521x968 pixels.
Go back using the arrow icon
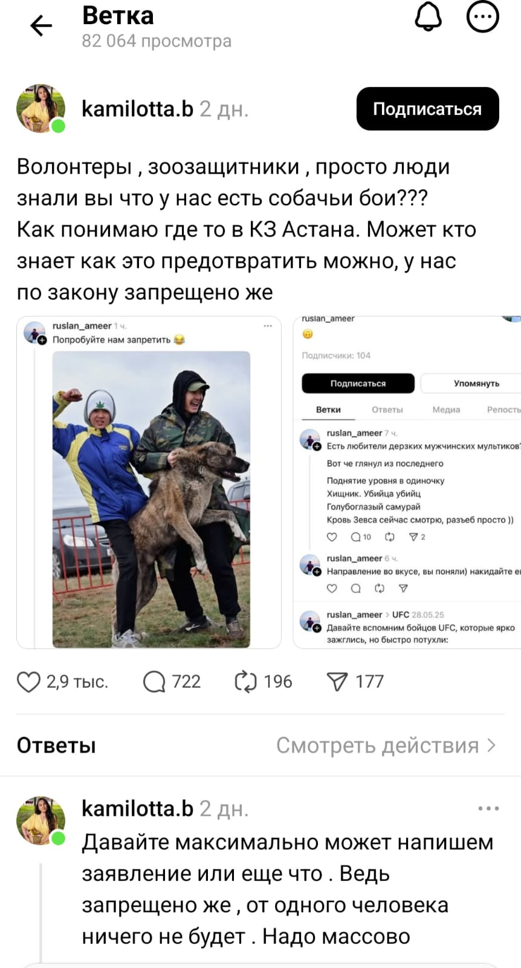coord(41,25)
